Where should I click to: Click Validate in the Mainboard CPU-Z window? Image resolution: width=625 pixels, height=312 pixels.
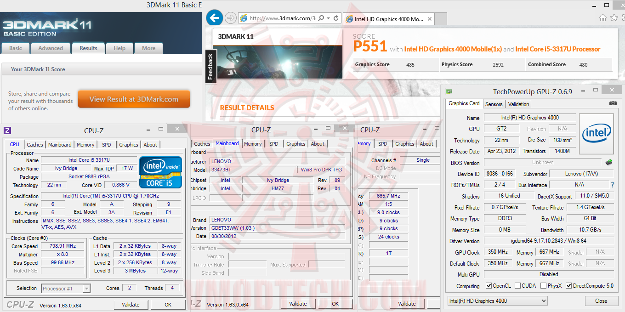click(x=298, y=304)
